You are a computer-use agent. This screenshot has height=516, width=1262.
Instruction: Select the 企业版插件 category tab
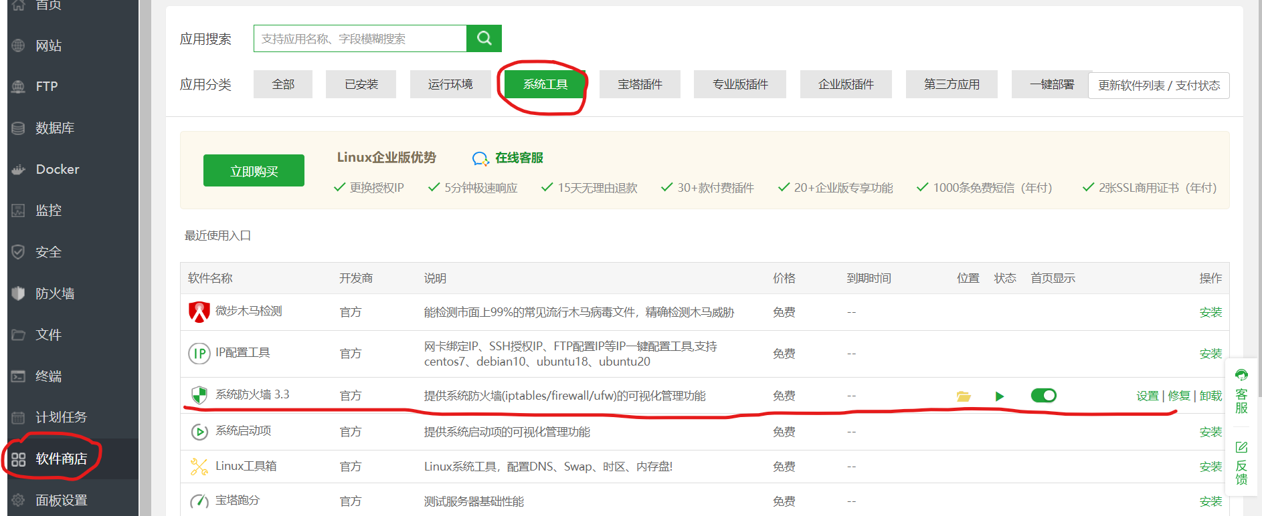click(x=846, y=84)
